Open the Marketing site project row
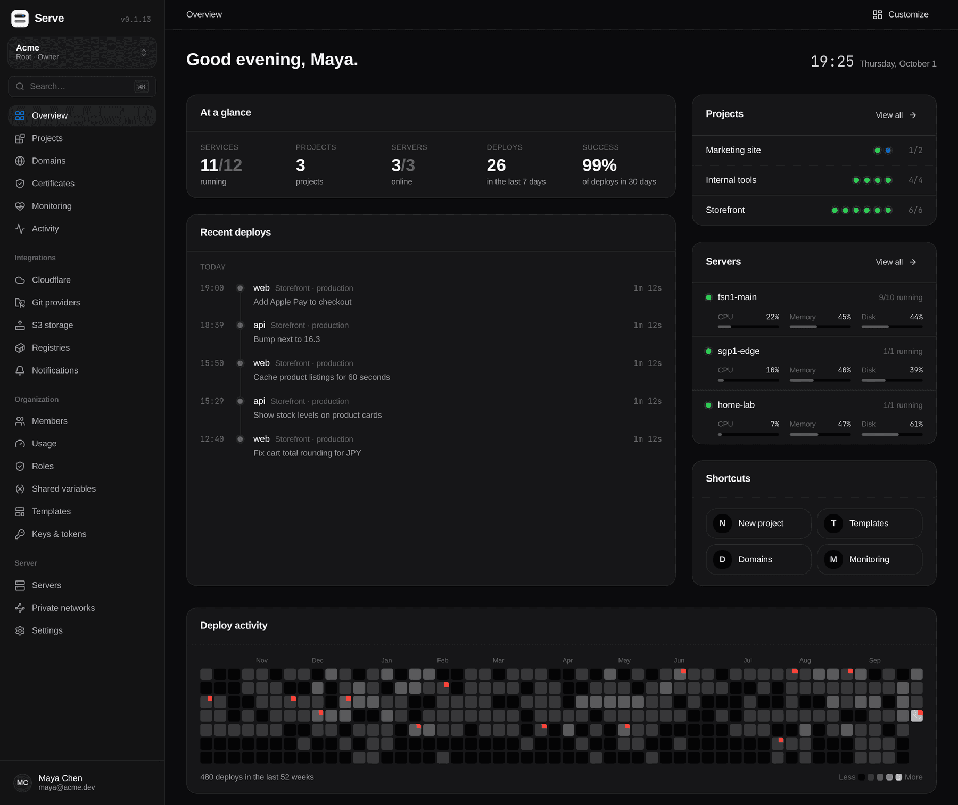 coord(814,150)
